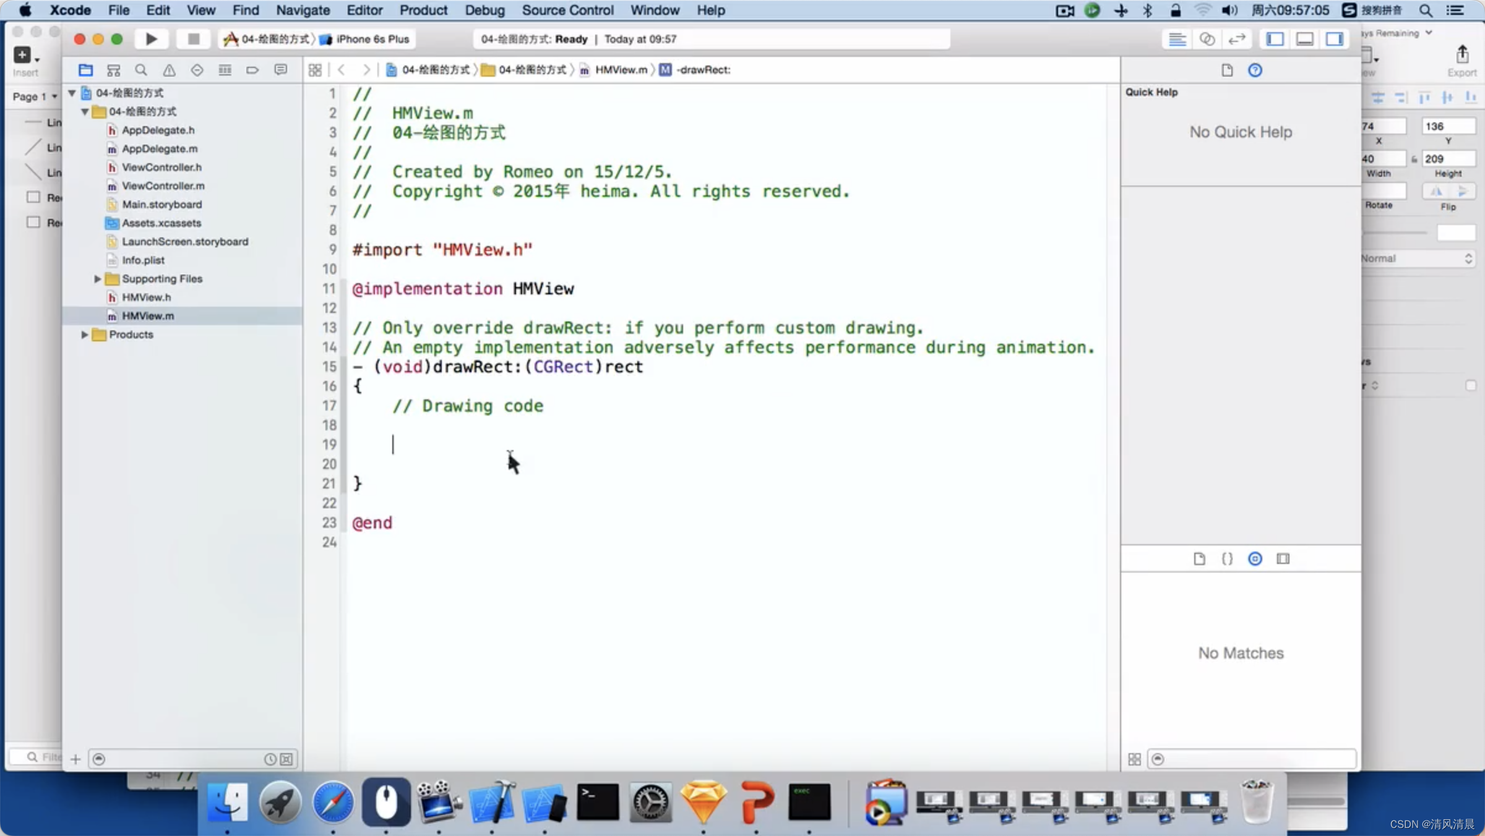
Task: Switch to the Assistant editor
Action: 1207,39
